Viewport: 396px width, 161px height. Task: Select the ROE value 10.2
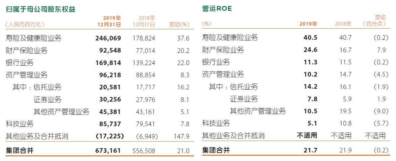(x=311, y=75)
